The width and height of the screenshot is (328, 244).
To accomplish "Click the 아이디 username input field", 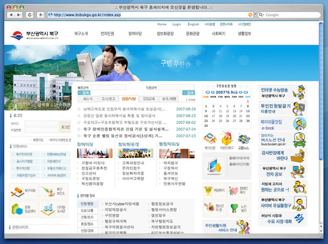I will [x=42, y=124].
